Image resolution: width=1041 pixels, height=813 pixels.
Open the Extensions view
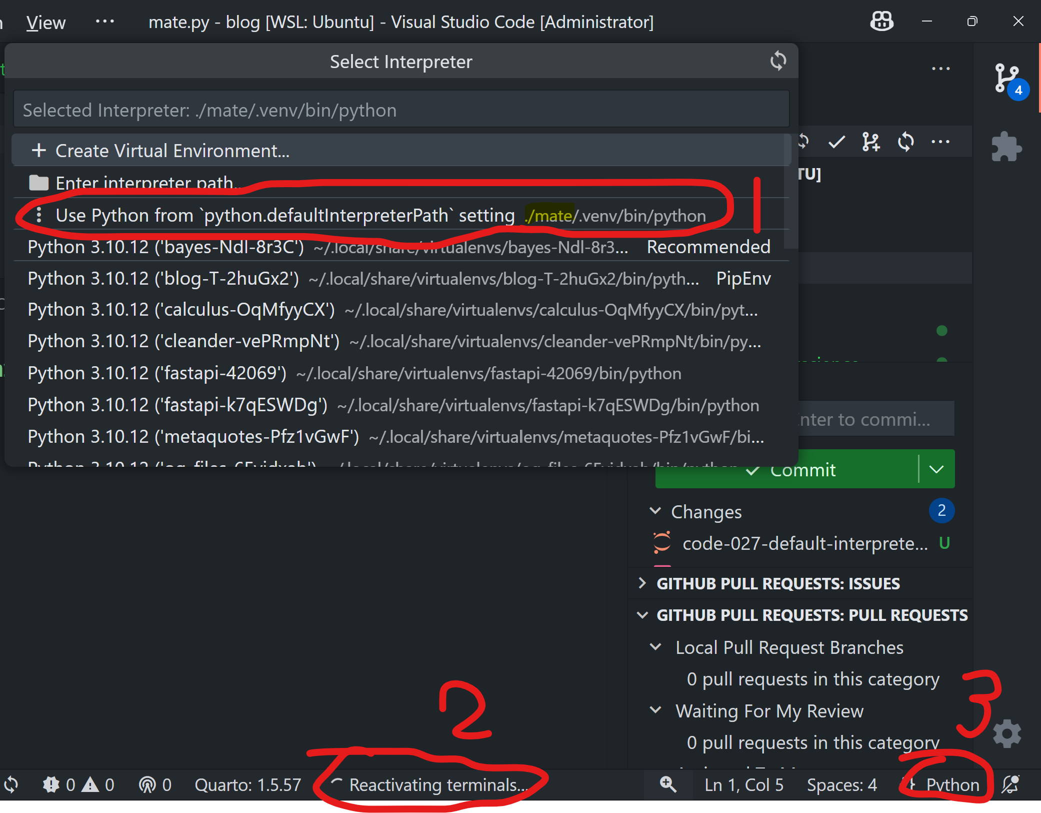[x=1006, y=147]
